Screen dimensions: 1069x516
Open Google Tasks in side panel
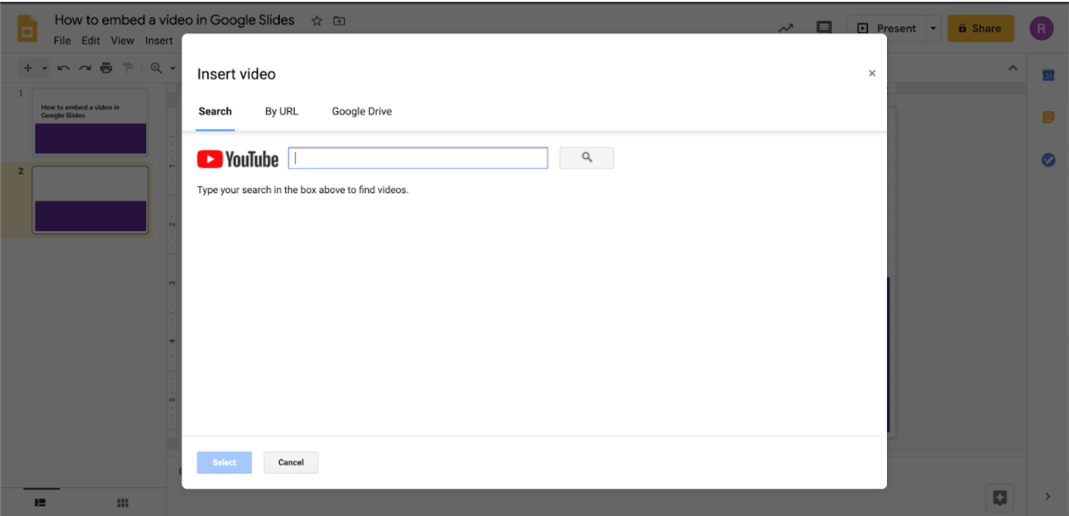(x=1048, y=160)
